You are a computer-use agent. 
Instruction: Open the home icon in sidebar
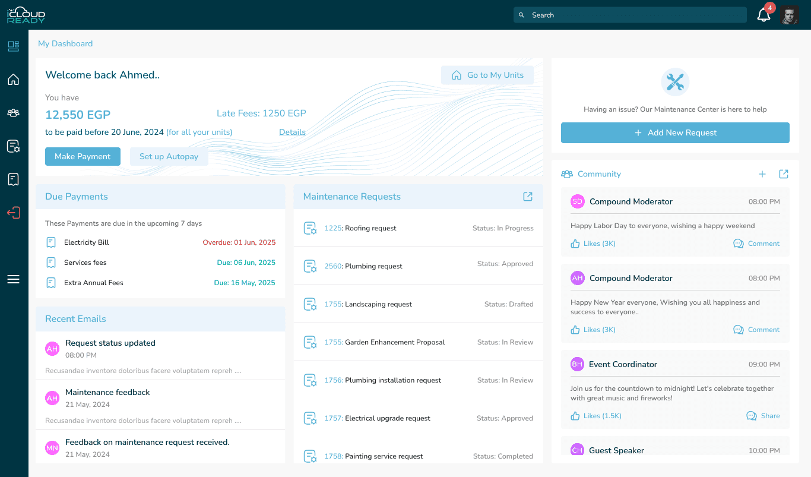click(13, 80)
